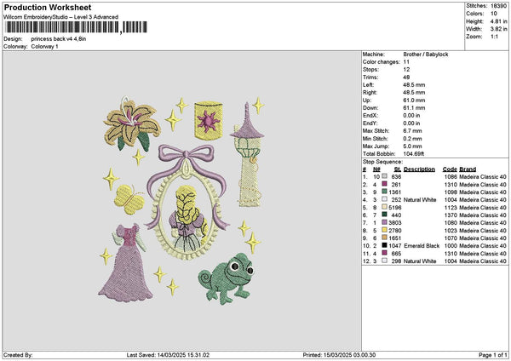Screen dimensions: 511x361
Task: Select the yellow butterfly motif
Action: point(129,200)
